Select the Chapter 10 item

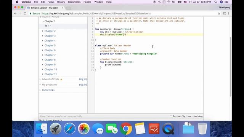click(x=51, y=69)
